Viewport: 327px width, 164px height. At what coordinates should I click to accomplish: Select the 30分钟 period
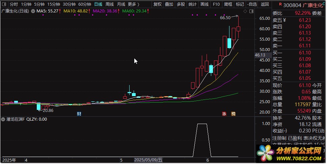pos(69,4)
